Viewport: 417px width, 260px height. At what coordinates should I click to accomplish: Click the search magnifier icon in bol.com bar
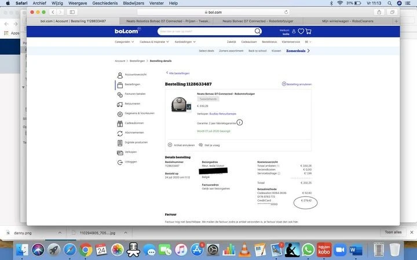click(257, 31)
